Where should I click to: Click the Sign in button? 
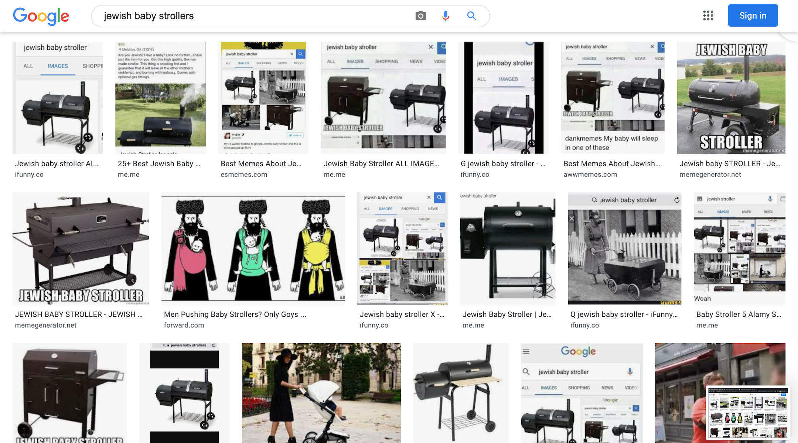click(x=753, y=16)
